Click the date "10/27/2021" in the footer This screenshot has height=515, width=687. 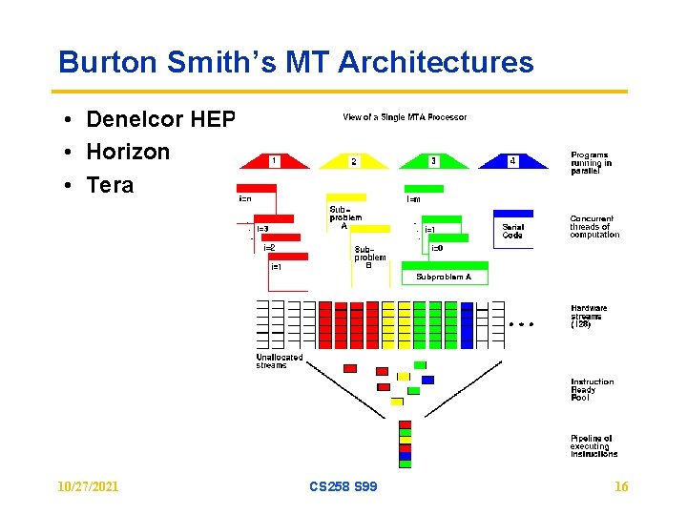click(88, 486)
